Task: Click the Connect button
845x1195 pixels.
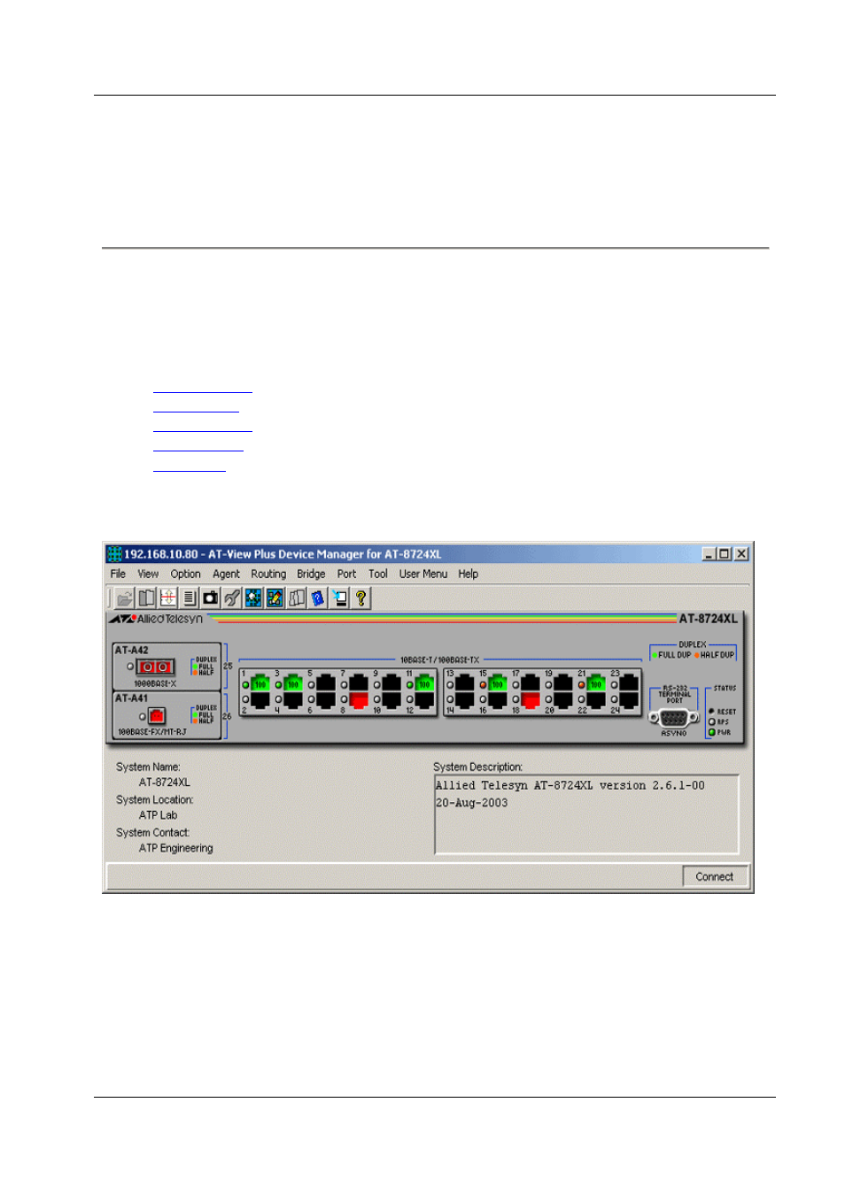Action: coord(715,876)
